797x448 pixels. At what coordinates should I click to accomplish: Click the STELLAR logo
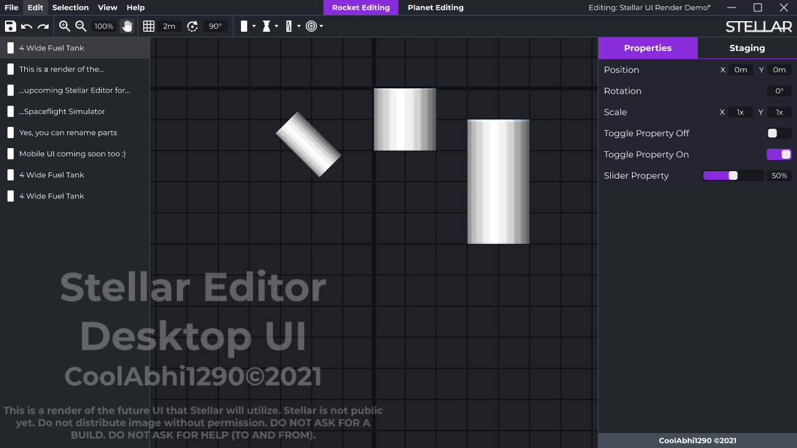(x=759, y=26)
